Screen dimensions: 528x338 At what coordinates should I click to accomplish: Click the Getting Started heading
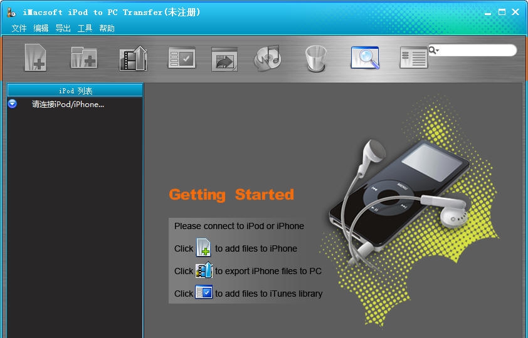click(231, 195)
